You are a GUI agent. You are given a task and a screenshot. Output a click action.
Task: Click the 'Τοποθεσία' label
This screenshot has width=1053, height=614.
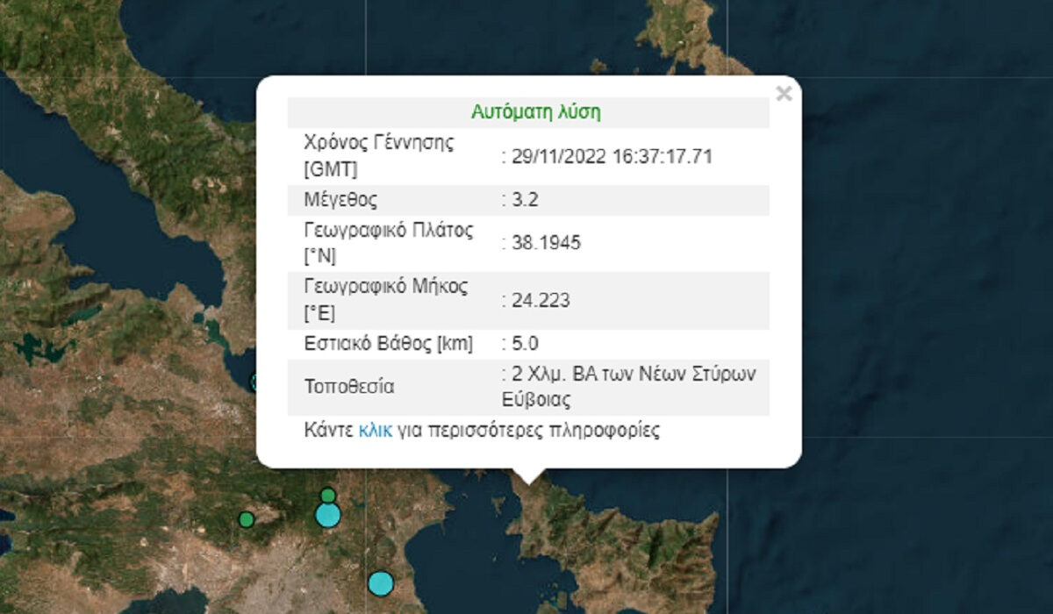[348, 387]
